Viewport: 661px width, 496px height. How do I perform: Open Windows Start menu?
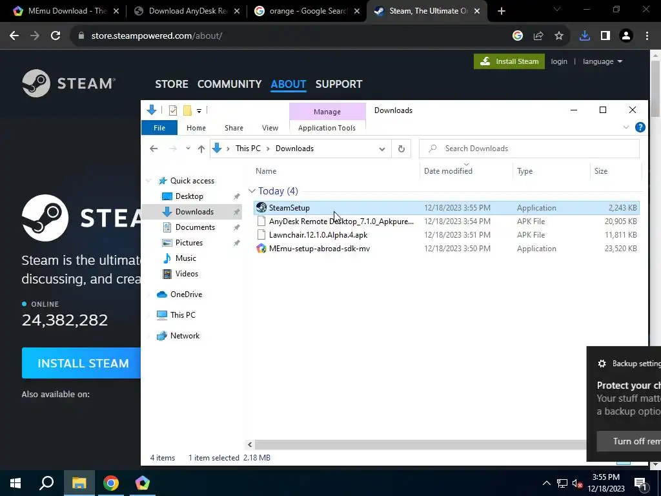pos(15,483)
